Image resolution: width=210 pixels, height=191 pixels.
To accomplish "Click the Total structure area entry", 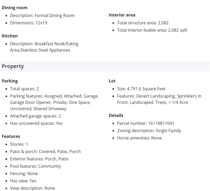I will pyautogui.click(x=143, y=23).
